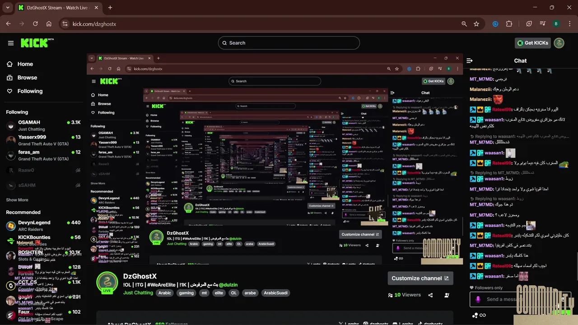Open Chrome's tab search chevron
Screen dimensions: 578x325
pyautogui.click(x=8, y=8)
